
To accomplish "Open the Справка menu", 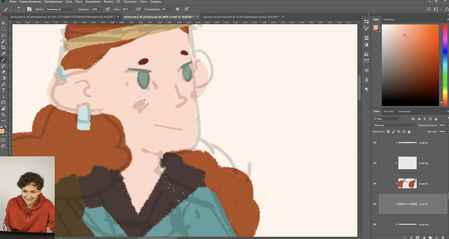I will (155, 2).
